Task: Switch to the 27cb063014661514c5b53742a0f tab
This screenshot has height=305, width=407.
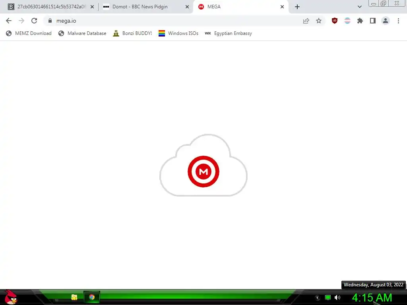Action: (51, 7)
